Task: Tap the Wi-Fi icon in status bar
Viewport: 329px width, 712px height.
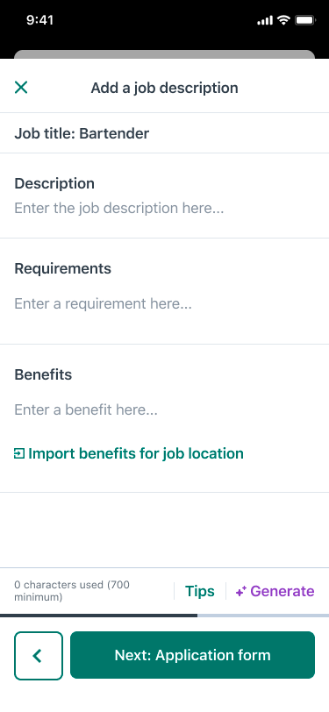Action: [x=284, y=20]
